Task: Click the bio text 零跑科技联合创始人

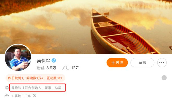Action: coord(26,88)
